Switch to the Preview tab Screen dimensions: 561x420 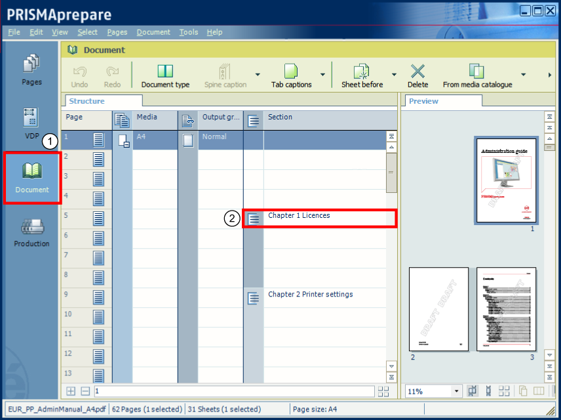click(x=423, y=101)
